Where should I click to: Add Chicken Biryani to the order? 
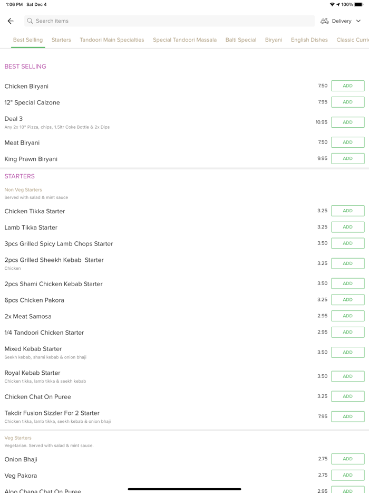(347, 86)
